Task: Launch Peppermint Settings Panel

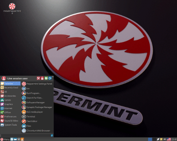Action: (37, 84)
